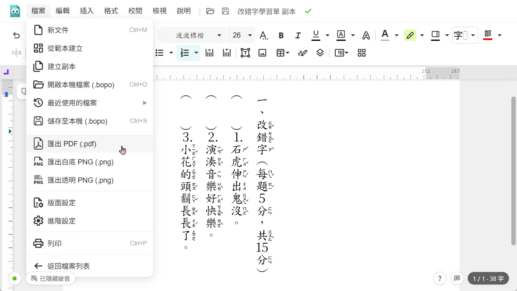Click the undo arrow

click(17, 36)
